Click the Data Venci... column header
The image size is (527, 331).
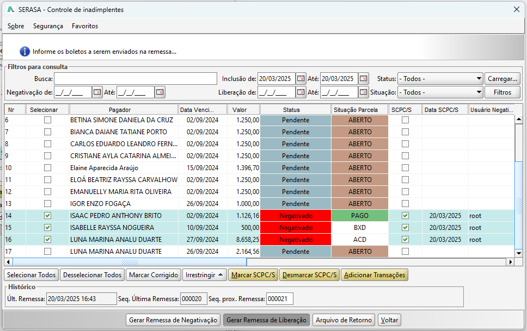(203, 110)
